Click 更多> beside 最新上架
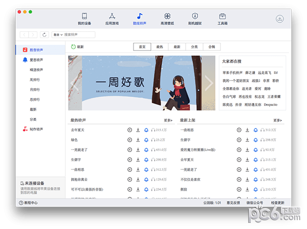Image resolution: width=307 pixels, height=229 pixels. point(277,120)
